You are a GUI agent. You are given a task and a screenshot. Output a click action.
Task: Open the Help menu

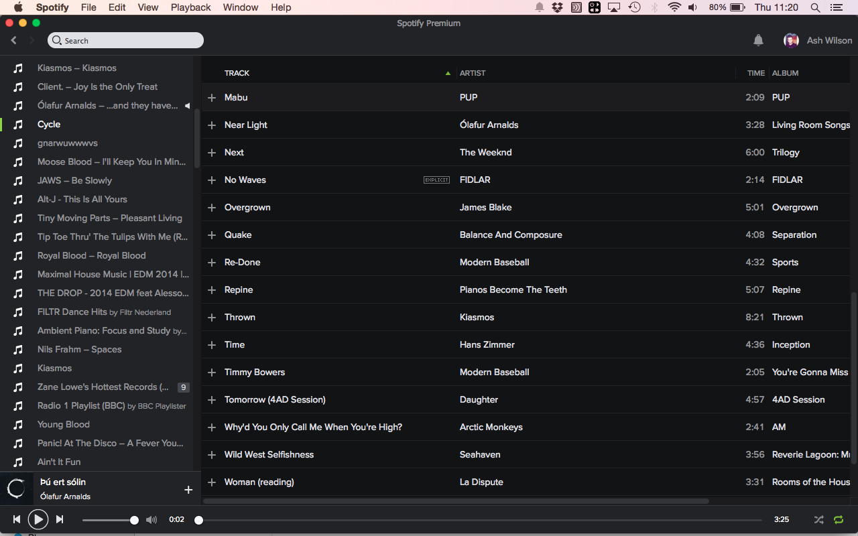[281, 7]
